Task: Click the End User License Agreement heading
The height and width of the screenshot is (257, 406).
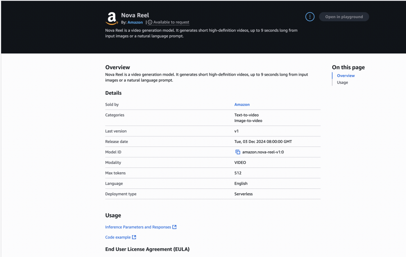Action: pos(147,249)
